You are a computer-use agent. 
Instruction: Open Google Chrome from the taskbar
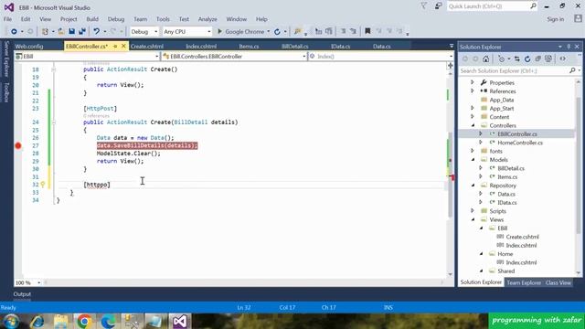tap(84, 321)
